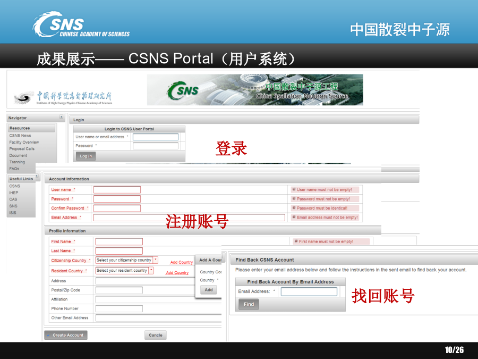
Task: Focus the Postal/Zip Code field
Action: click(119, 290)
